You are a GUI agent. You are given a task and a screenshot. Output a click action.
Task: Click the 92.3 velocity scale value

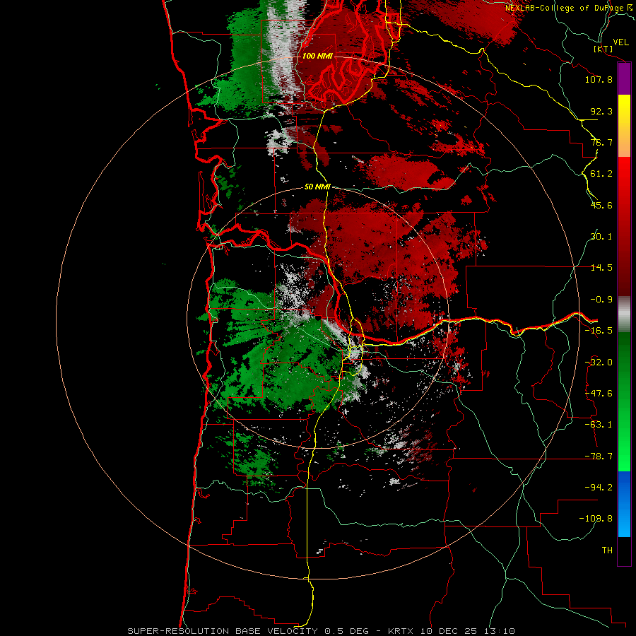(x=601, y=111)
